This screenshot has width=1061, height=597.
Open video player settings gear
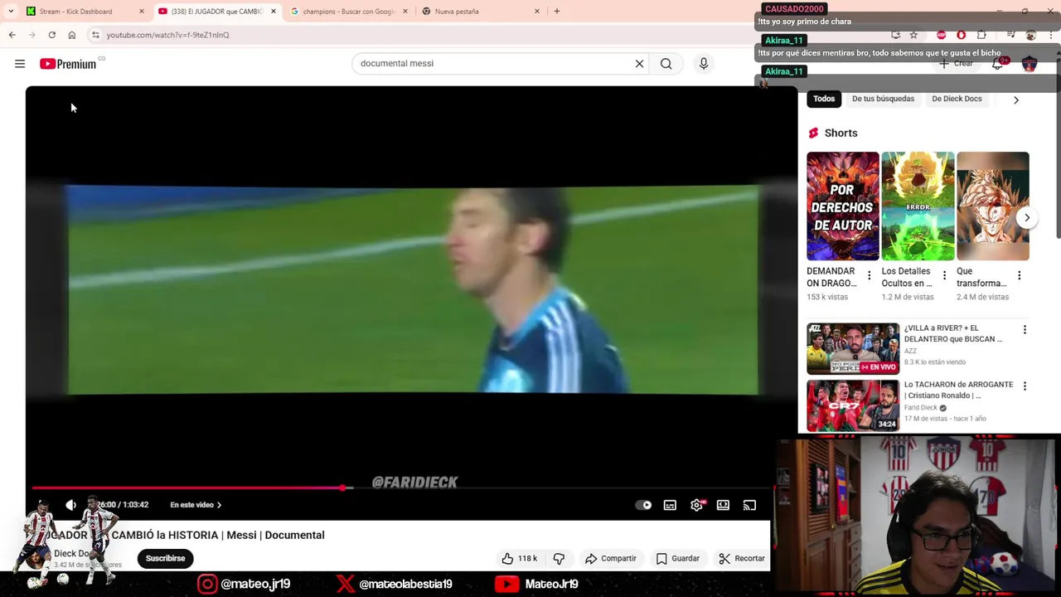click(x=696, y=505)
